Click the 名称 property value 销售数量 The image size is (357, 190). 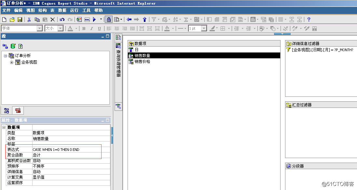71,139
